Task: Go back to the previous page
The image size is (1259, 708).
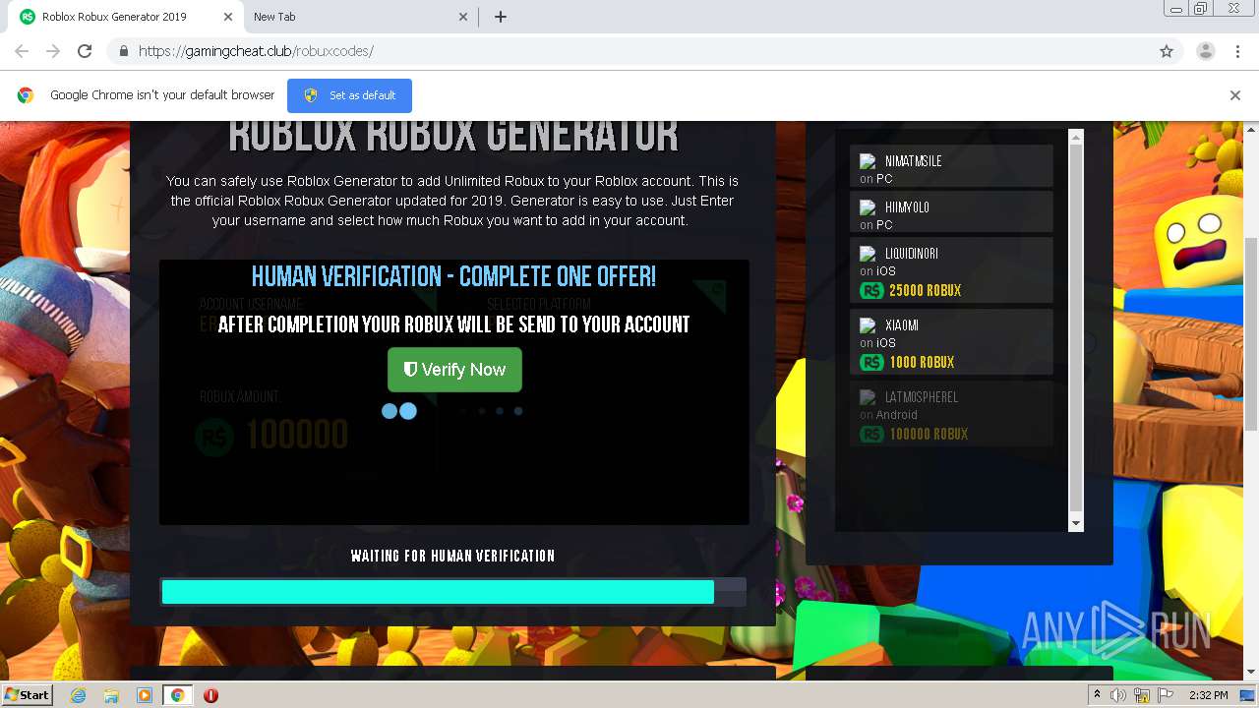Action: [22, 51]
